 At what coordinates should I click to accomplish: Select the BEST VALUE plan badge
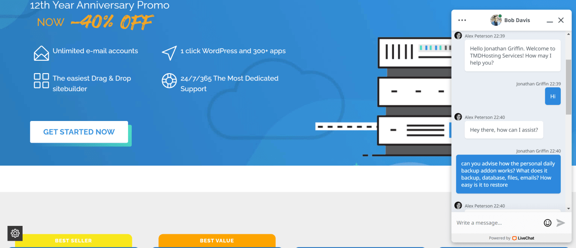217,241
